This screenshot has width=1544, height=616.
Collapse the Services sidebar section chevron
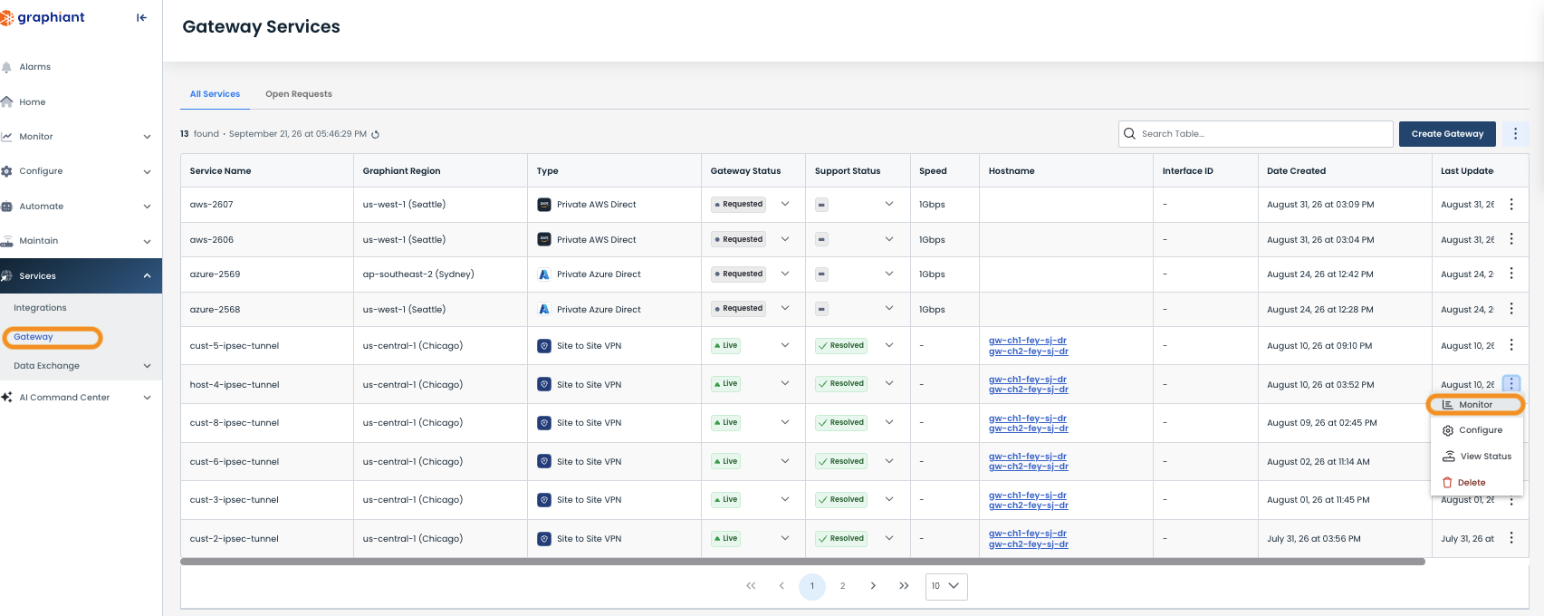[x=147, y=275]
